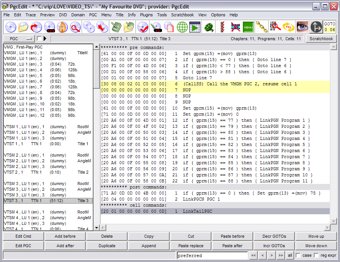Click the double disc with red arrow icon
340x262 pixels.
tap(102, 27)
